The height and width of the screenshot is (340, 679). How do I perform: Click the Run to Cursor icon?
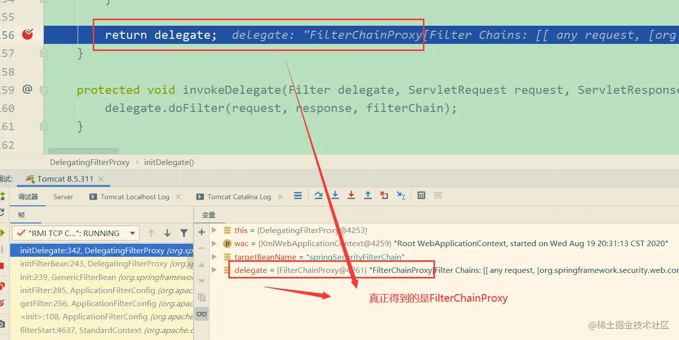(x=401, y=195)
